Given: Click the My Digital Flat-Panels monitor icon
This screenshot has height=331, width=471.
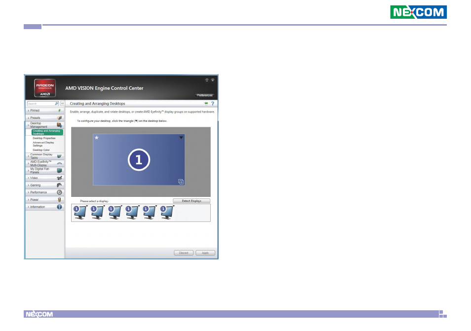Looking at the screenshot, I should [59, 171].
